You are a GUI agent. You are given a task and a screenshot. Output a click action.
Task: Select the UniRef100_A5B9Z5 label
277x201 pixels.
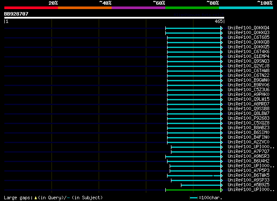[x=248, y=185]
